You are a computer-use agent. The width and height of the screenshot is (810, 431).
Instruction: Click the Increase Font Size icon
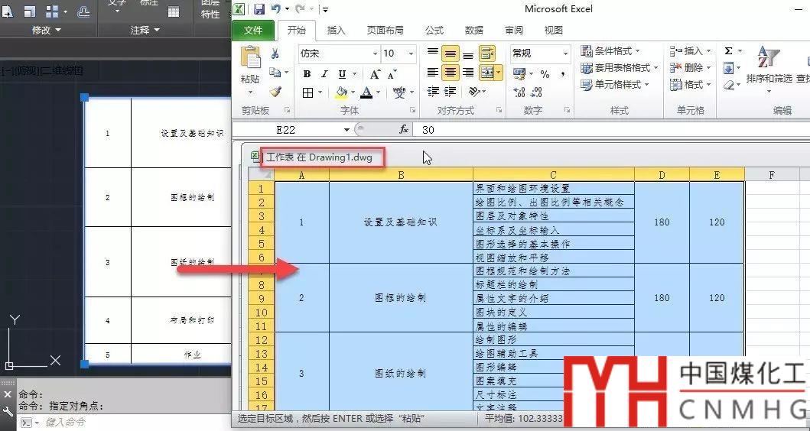pos(376,74)
